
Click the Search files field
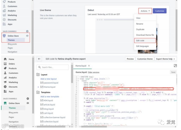(53, 67)
